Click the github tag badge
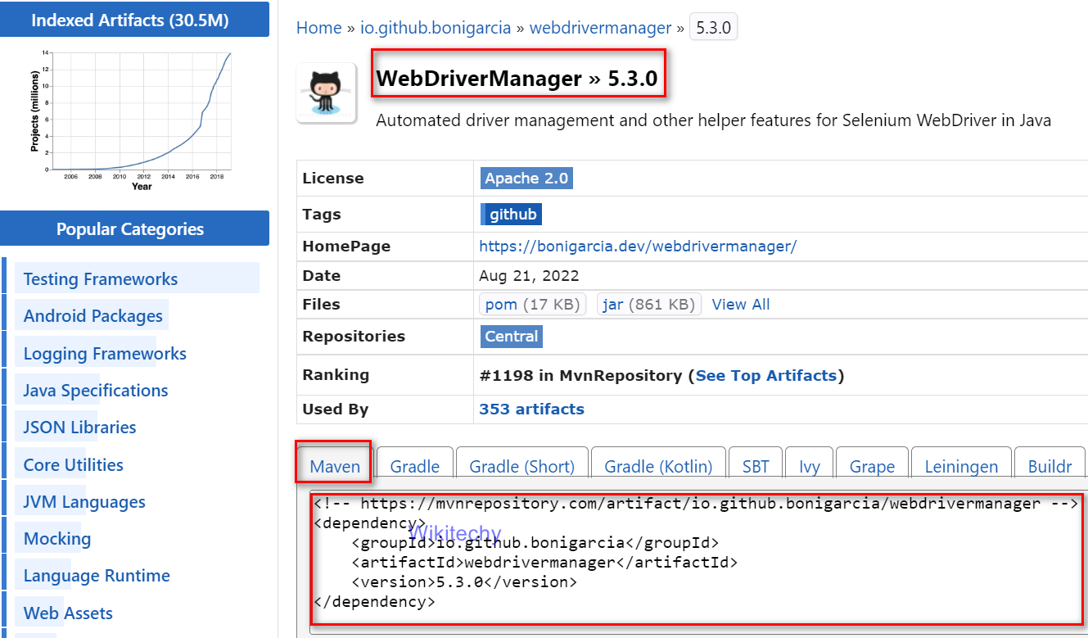 (512, 215)
